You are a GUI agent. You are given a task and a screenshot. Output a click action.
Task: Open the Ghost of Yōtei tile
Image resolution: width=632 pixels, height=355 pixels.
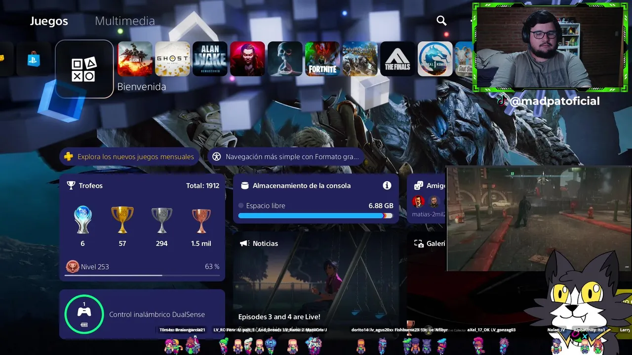click(172, 59)
